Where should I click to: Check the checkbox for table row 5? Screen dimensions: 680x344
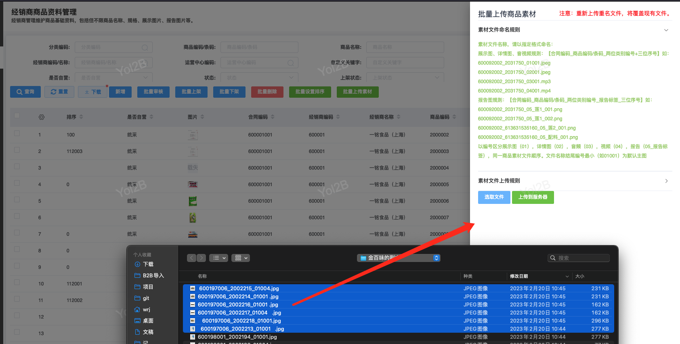17,199
